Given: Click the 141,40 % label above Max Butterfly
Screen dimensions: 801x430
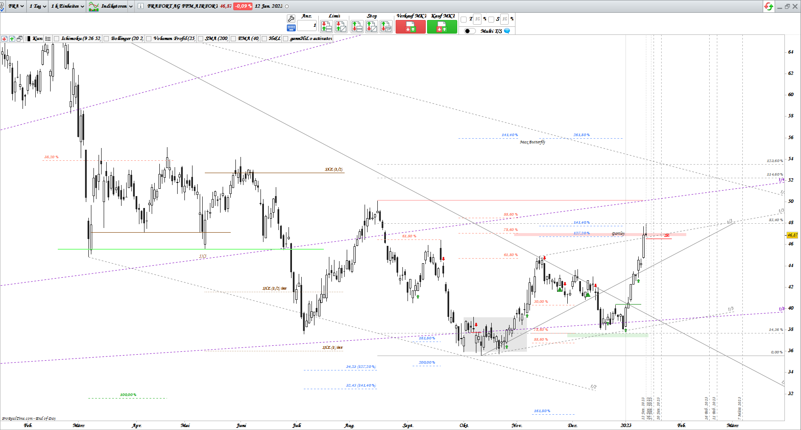Looking at the screenshot, I should 510,135.
